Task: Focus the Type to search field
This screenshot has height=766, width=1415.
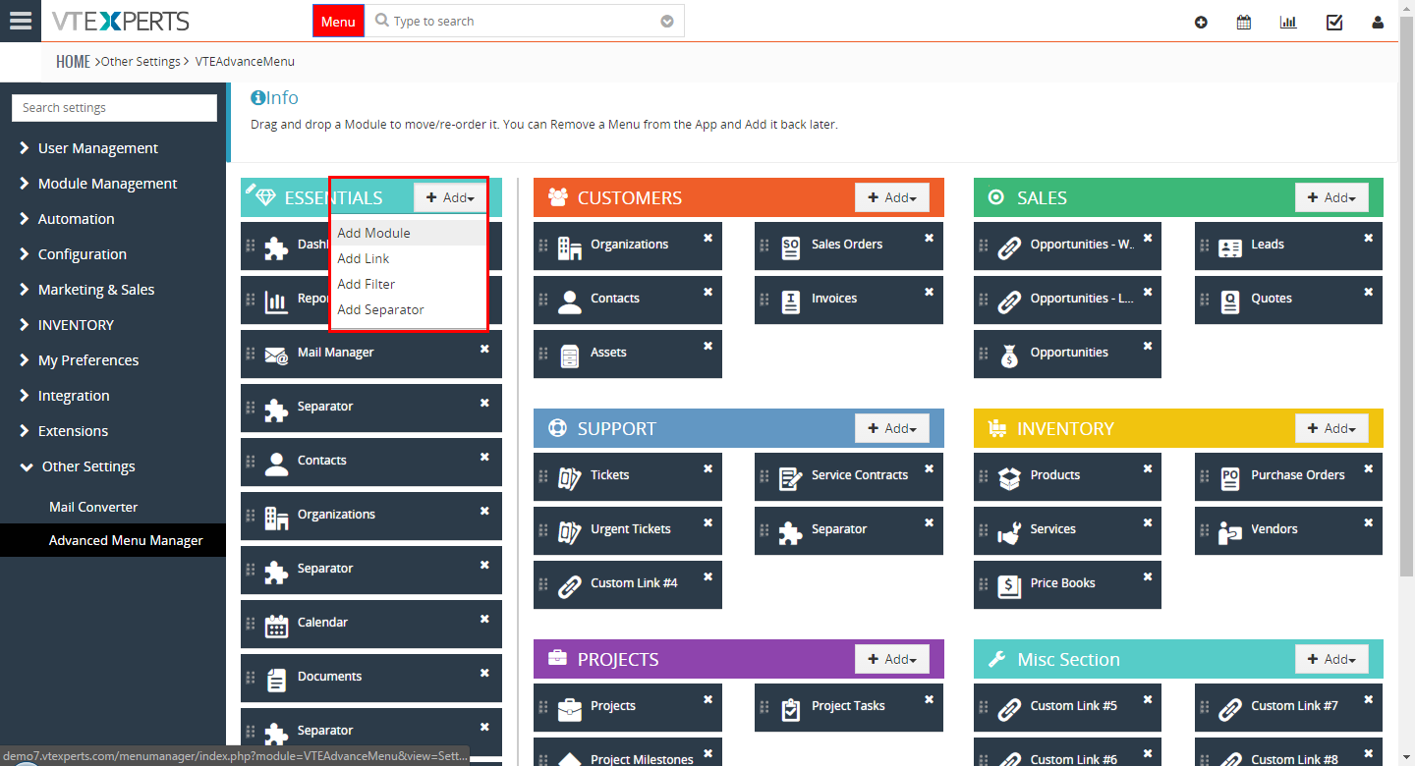Action: tap(525, 22)
